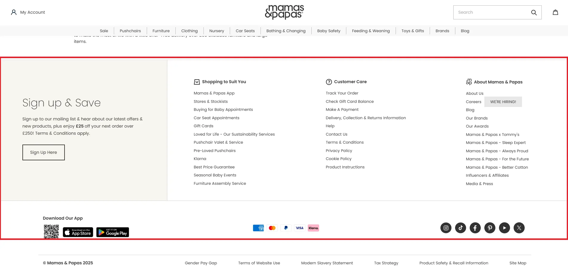Open the shopping bag icon
This screenshot has height=270, width=568.
click(x=555, y=12)
